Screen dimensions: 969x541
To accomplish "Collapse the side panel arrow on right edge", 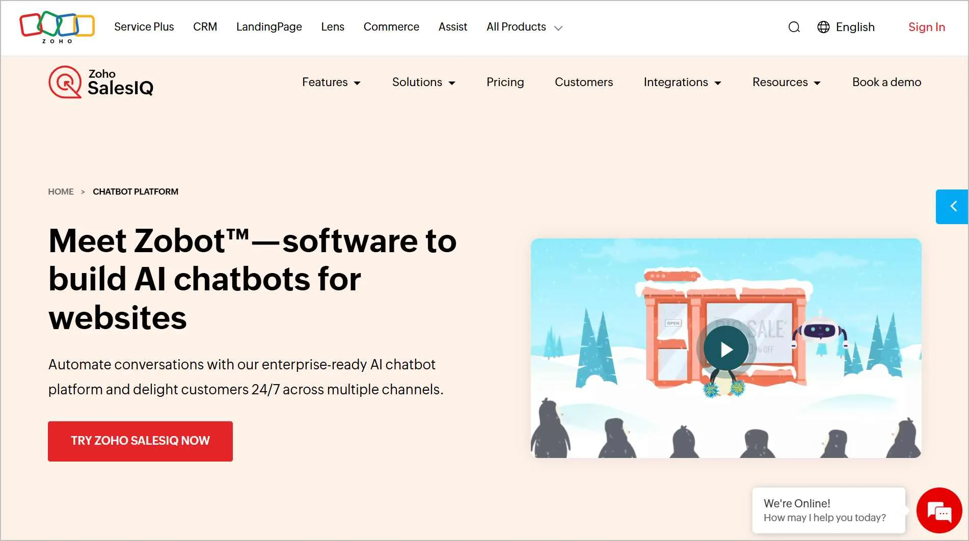I will 953,206.
